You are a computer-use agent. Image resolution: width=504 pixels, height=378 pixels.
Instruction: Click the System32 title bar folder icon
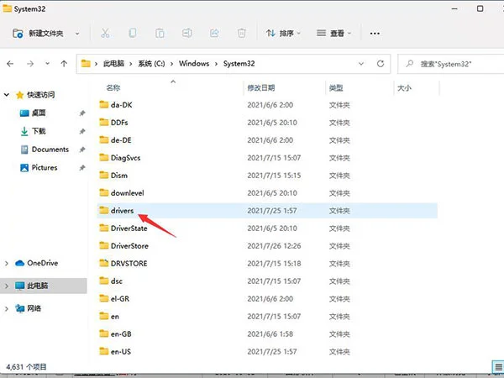coord(7,8)
